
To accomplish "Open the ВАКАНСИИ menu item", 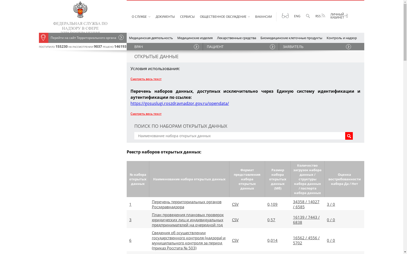I will pos(263,17).
